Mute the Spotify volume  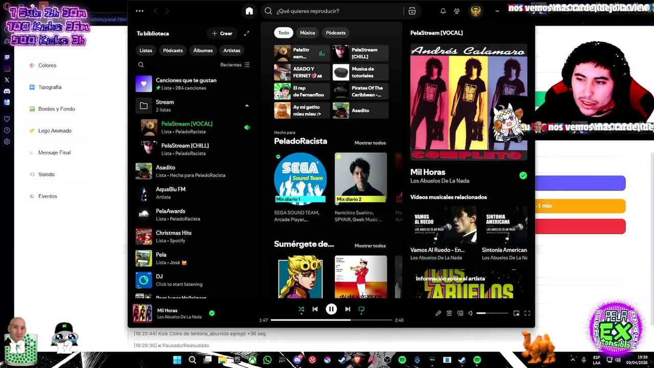pos(471,313)
